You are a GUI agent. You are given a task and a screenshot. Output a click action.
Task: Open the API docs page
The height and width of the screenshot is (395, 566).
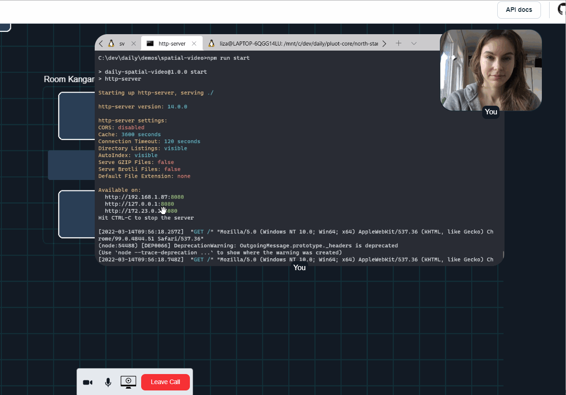tap(519, 10)
